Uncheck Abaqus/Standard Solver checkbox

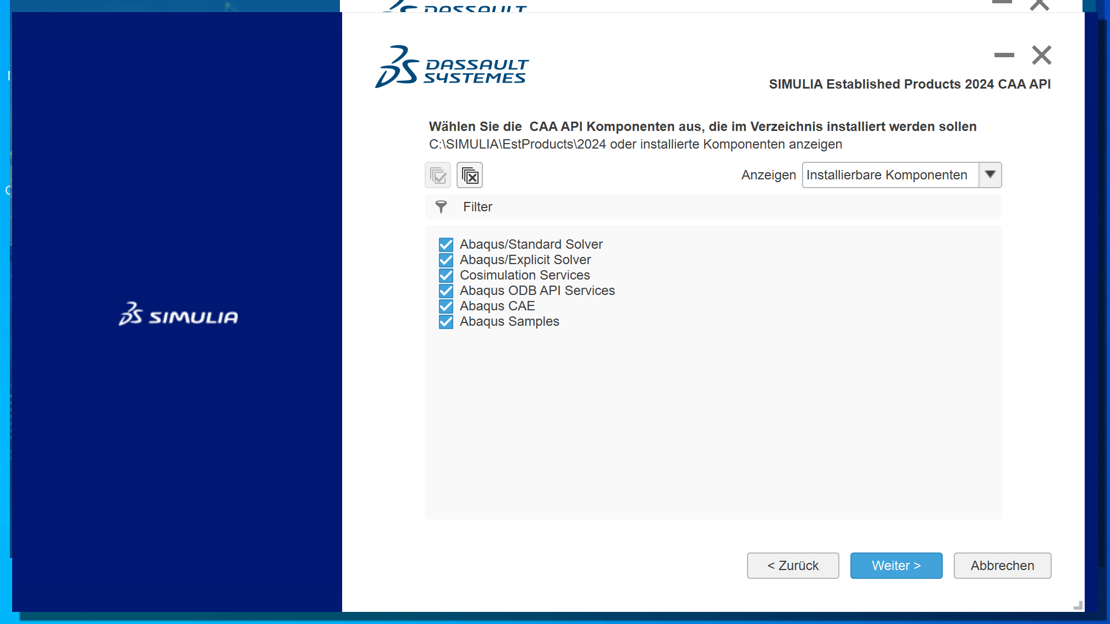(446, 244)
